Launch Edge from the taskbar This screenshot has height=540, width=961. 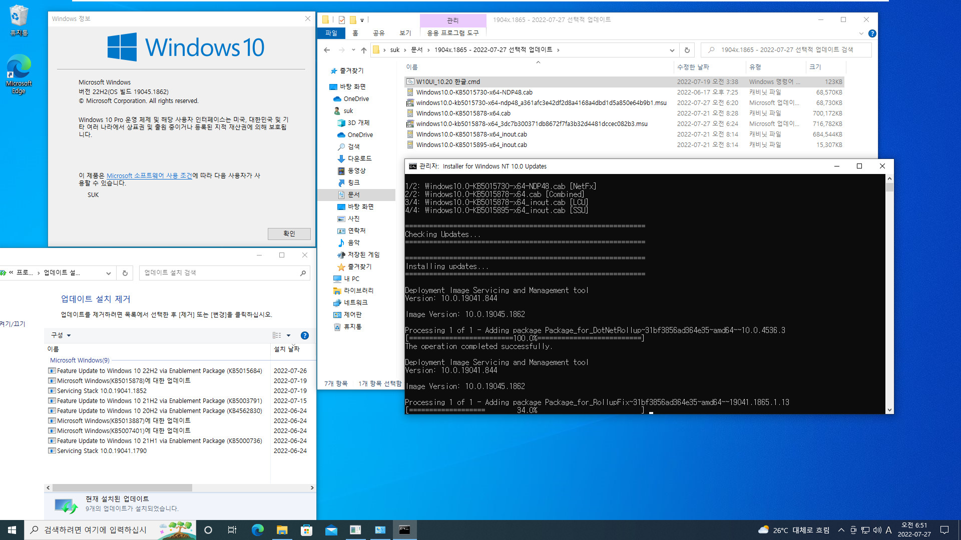coord(257,530)
